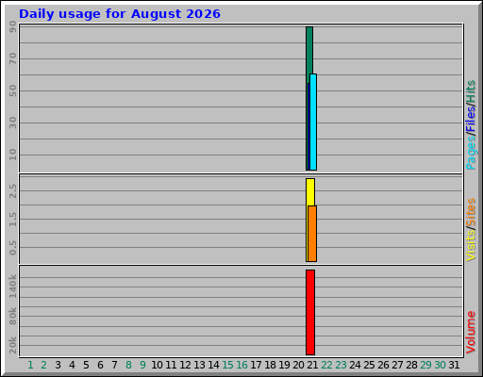
Task: Click day label 1 on x-axis
Action: 30,365
